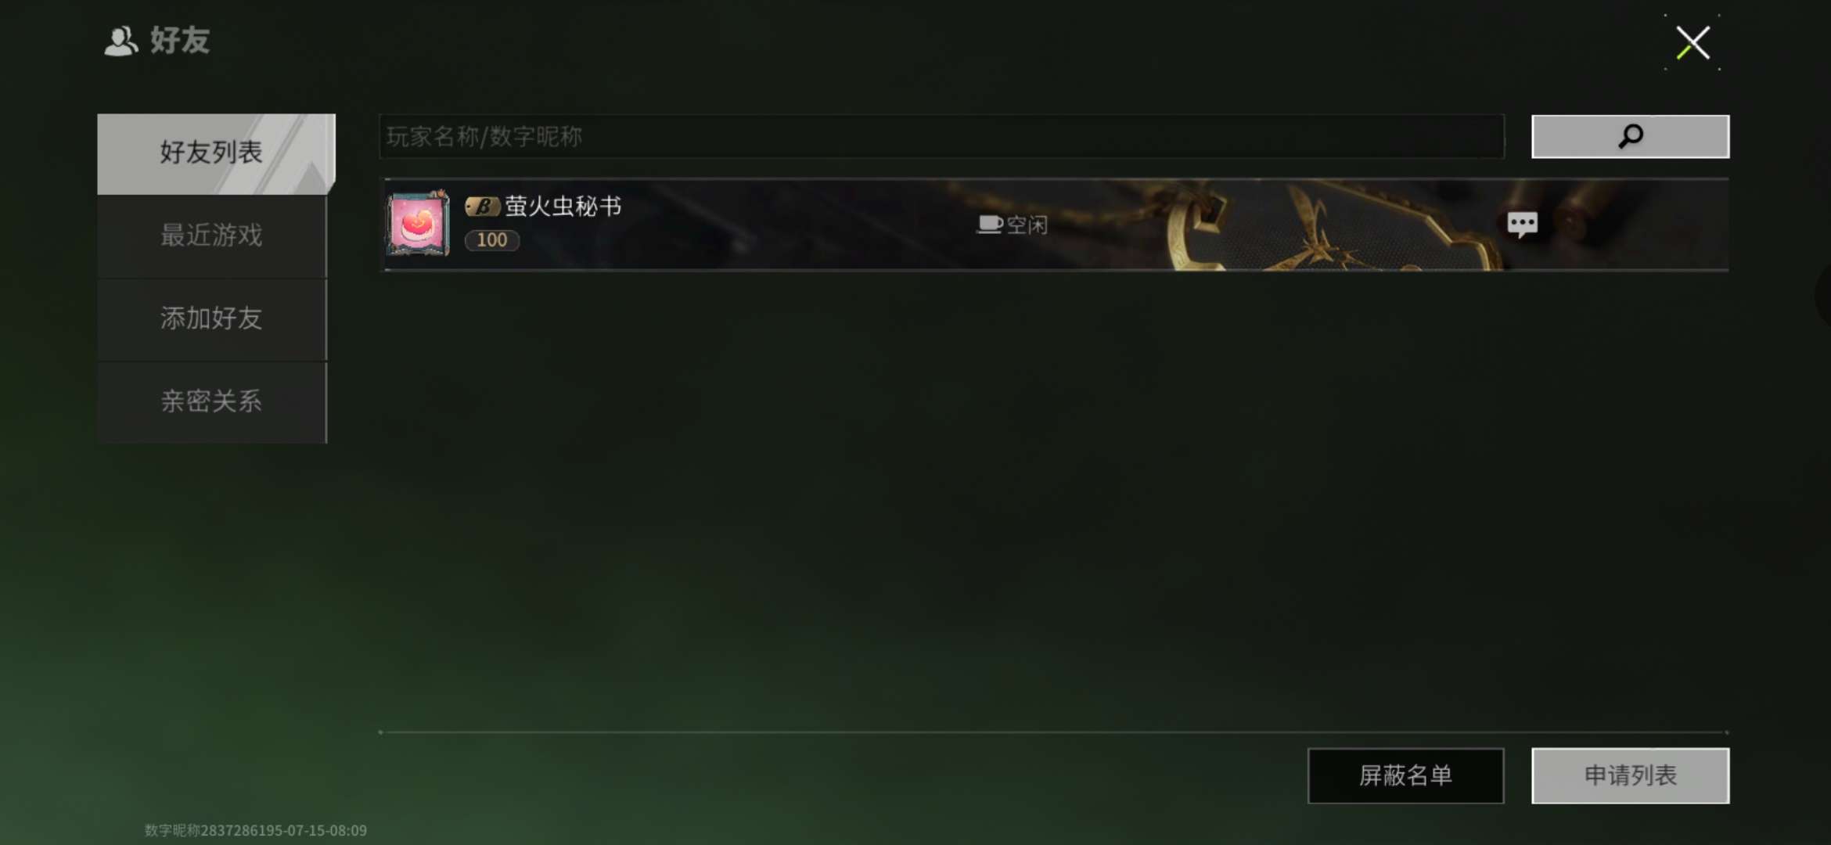Click the level 100 badge
Viewport: 1831px width, 845px height.
491,240
